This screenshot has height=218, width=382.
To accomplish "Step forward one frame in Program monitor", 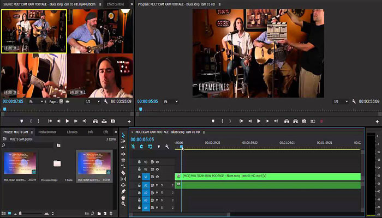I will click(x=267, y=121).
